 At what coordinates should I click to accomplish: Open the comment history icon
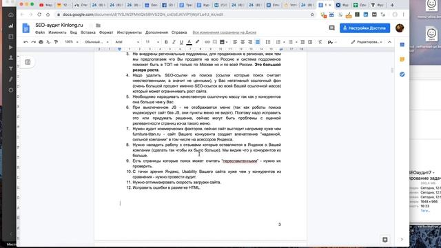click(332, 28)
